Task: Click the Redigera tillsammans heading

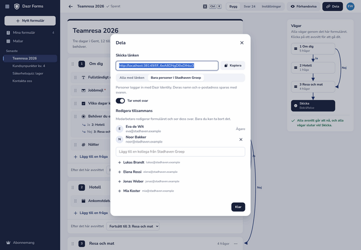Action: pyautogui.click(x=134, y=111)
